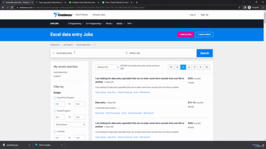
Task: Go to results page 2
Action: tap(189, 67)
